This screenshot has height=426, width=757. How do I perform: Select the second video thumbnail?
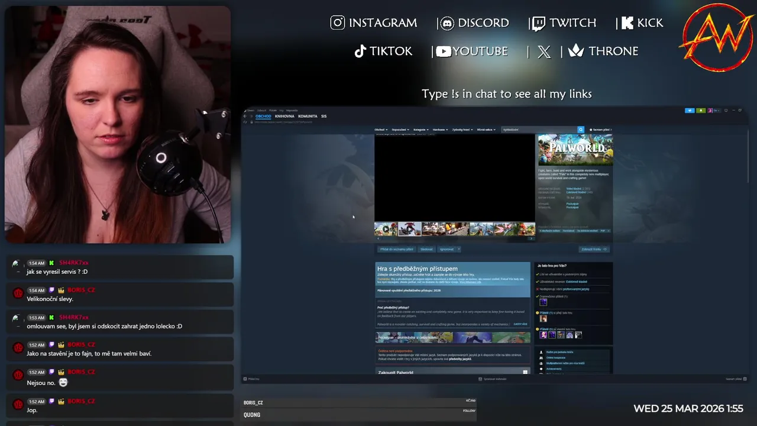[410, 229]
